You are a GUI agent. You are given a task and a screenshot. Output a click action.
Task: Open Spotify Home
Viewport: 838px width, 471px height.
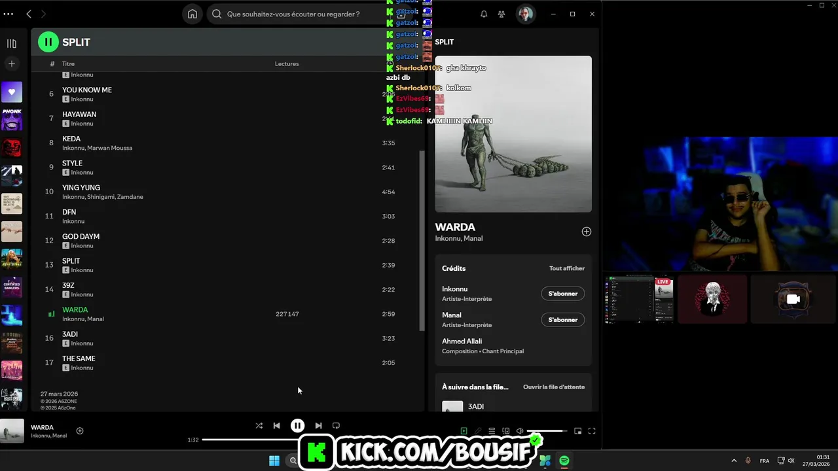[192, 14]
